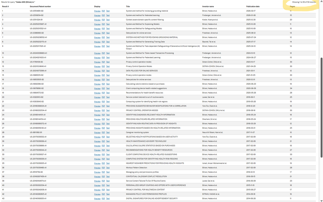Viewport: 323px width, 202px height.
Task: Open the PDF of US-20250232170-A1
Action: [x=103, y=42]
